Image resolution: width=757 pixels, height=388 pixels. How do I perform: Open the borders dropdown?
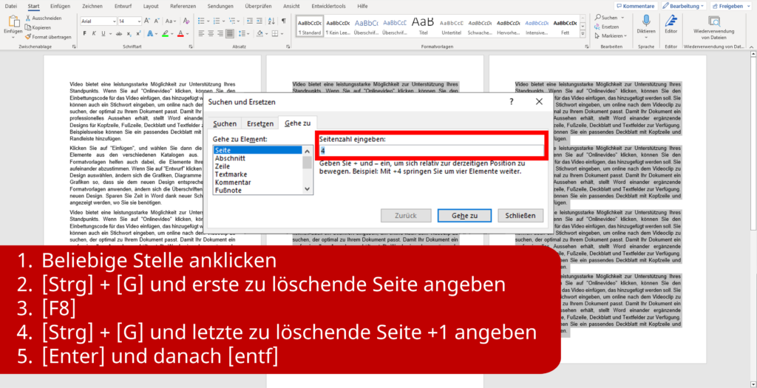coord(281,33)
